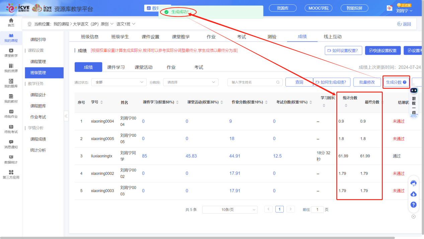Open the 10条/页 page size dropdown
Screen dimensions: 424x239
pos(230,209)
